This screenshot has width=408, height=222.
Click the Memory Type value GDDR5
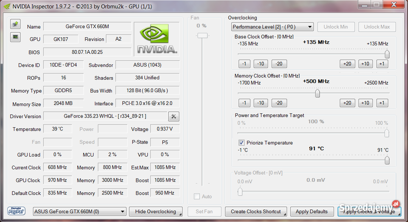click(63, 90)
